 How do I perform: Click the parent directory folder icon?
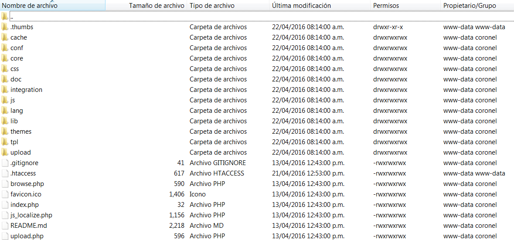(5, 17)
